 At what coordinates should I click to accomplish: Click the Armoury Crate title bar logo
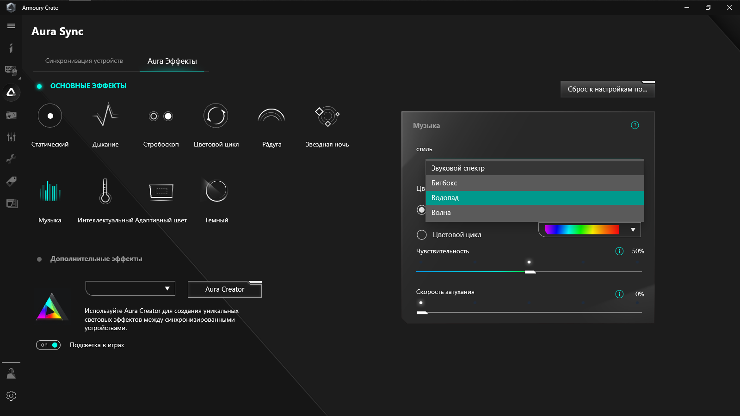[11, 7]
